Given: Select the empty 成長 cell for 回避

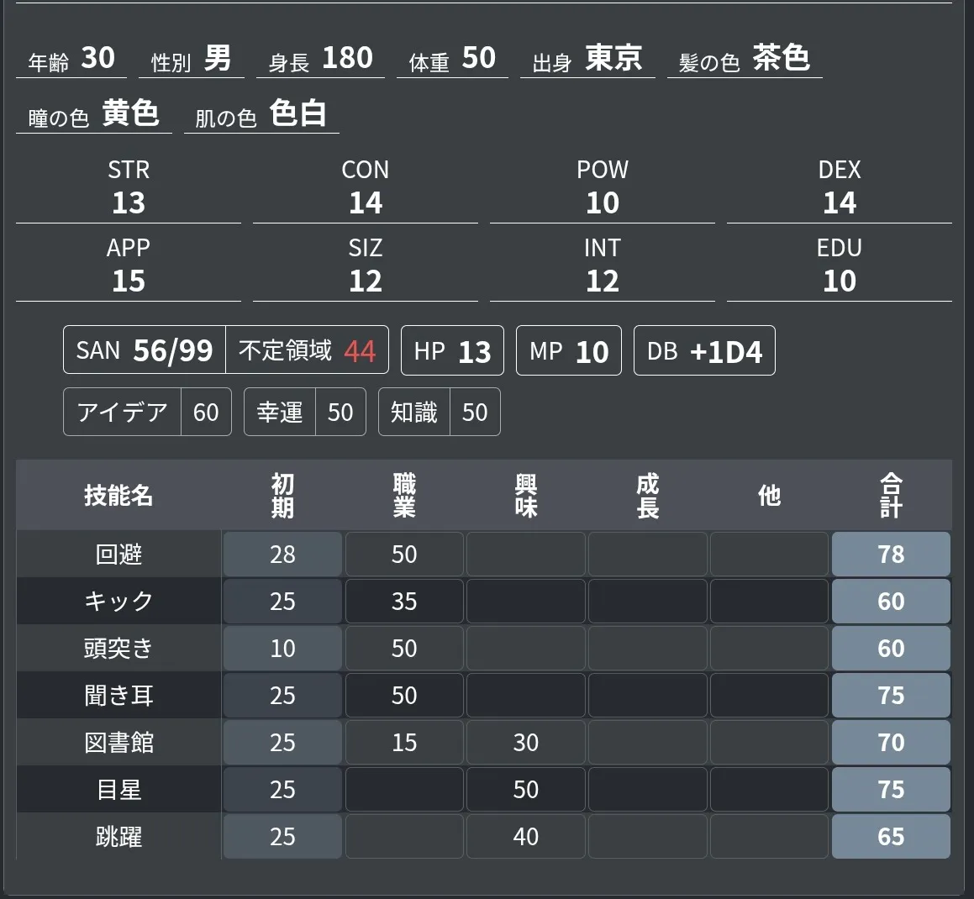Looking at the screenshot, I should [648, 555].
